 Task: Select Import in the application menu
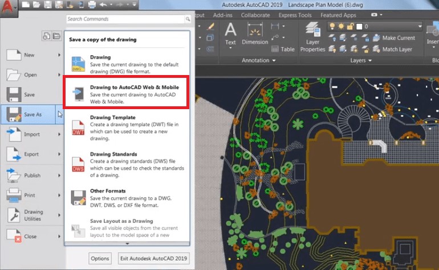coord(31,134)
